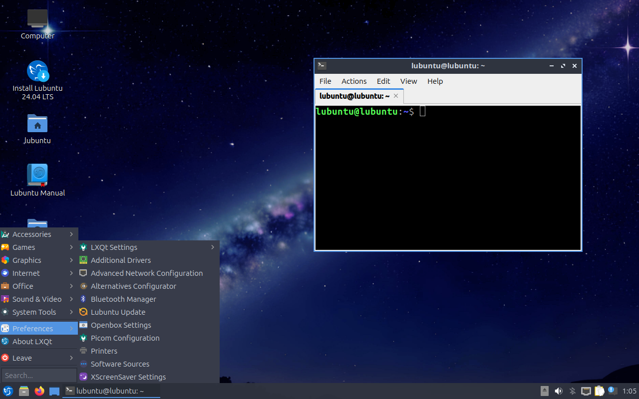Select the highlighted Preferences category
Viewport: 639px width, 399px height.
[x=38, y=329]
